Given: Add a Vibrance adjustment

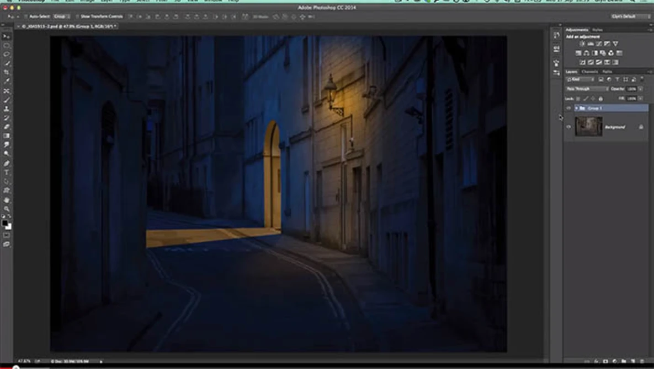Looking at the screenshot, I should (615, 44).
